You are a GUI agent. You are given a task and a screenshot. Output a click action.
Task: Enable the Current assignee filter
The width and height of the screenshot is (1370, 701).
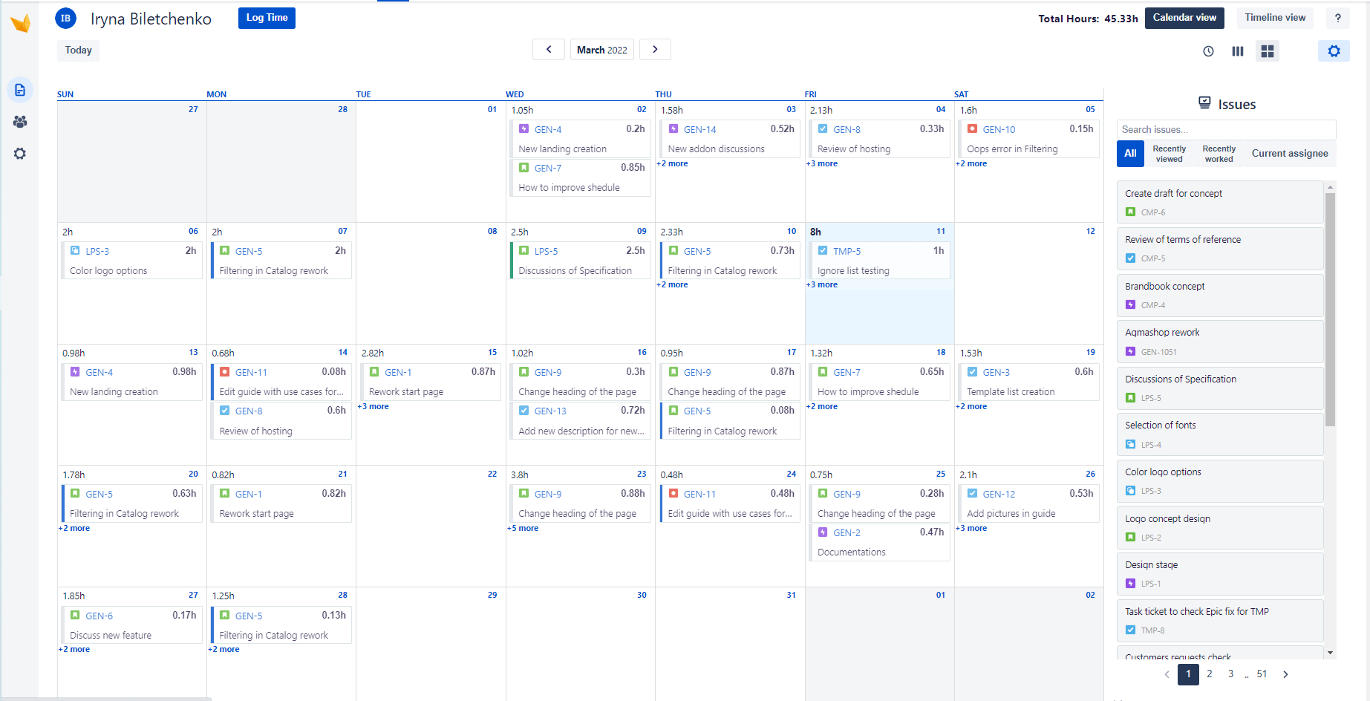[1290, 153]
